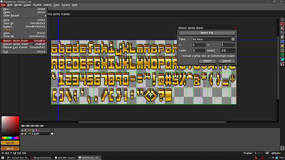285x160 pixels.
Task: Toggle visibility eye of Layer
Action: [22, 134]
